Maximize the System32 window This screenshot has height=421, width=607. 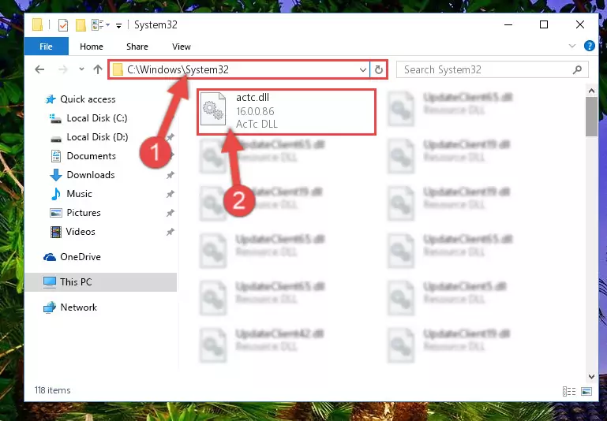544,24
